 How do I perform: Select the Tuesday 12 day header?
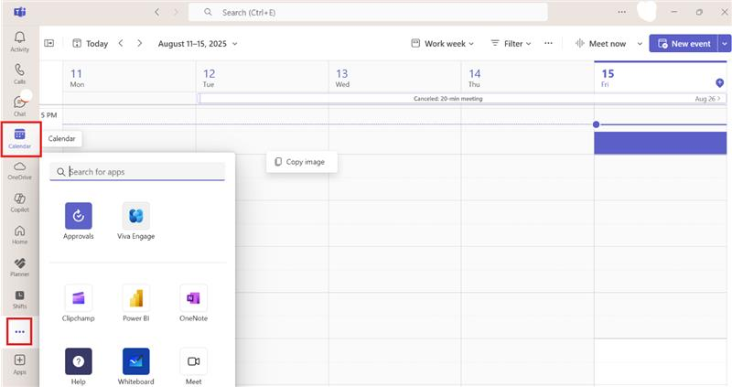click(262, 77)
